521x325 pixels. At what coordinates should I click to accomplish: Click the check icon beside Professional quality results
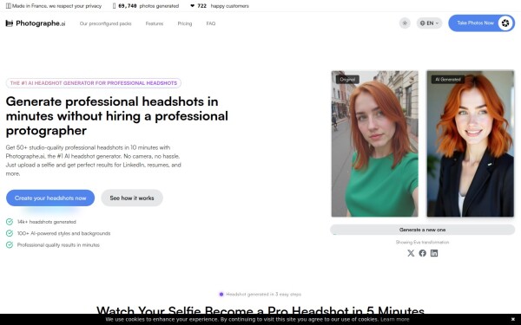point(10,244)
